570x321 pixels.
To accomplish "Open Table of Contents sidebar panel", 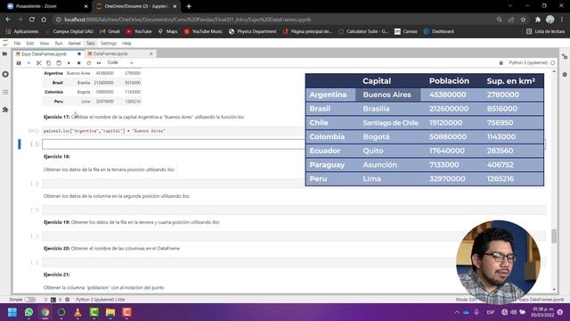I will coord(5,92).
